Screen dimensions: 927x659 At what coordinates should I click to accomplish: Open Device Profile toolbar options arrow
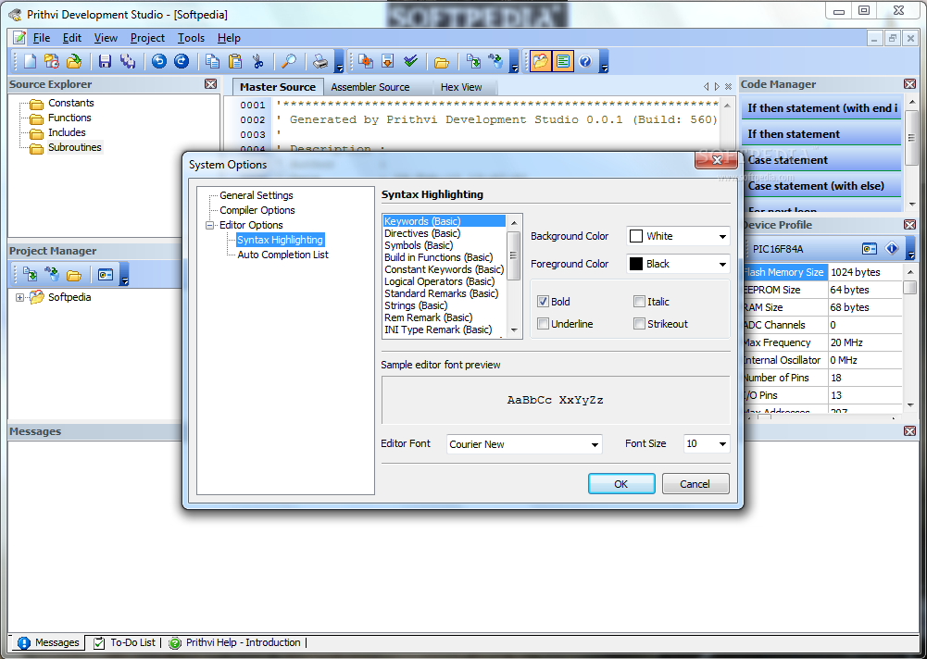[910, 249]
